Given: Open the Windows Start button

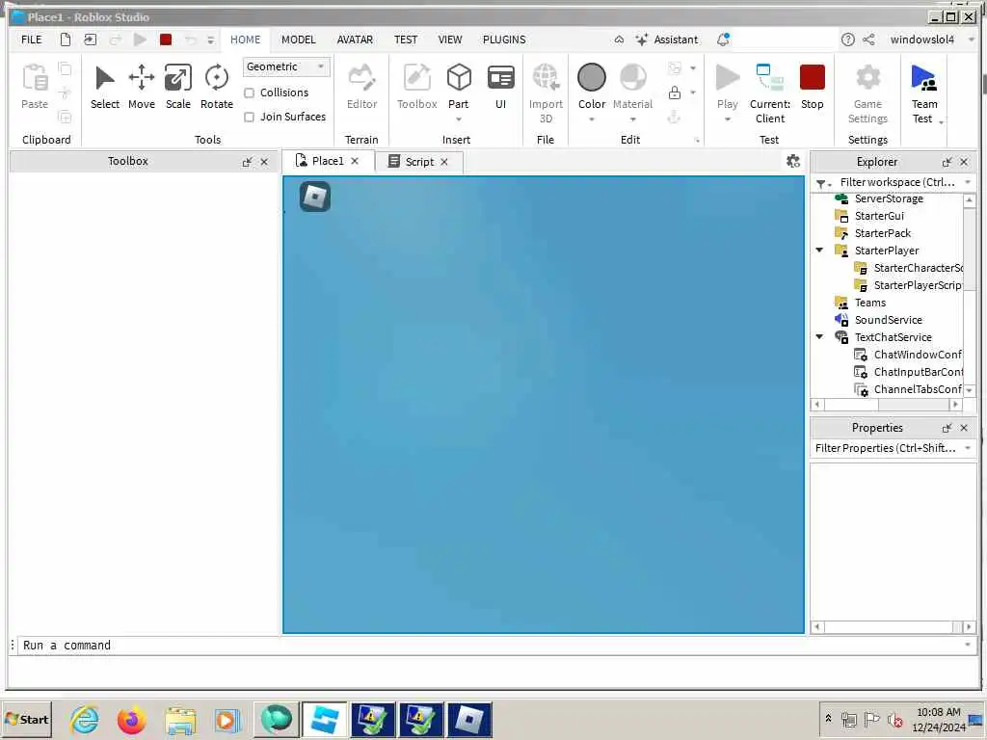Looking at the screenshot, I should [26, 719].
